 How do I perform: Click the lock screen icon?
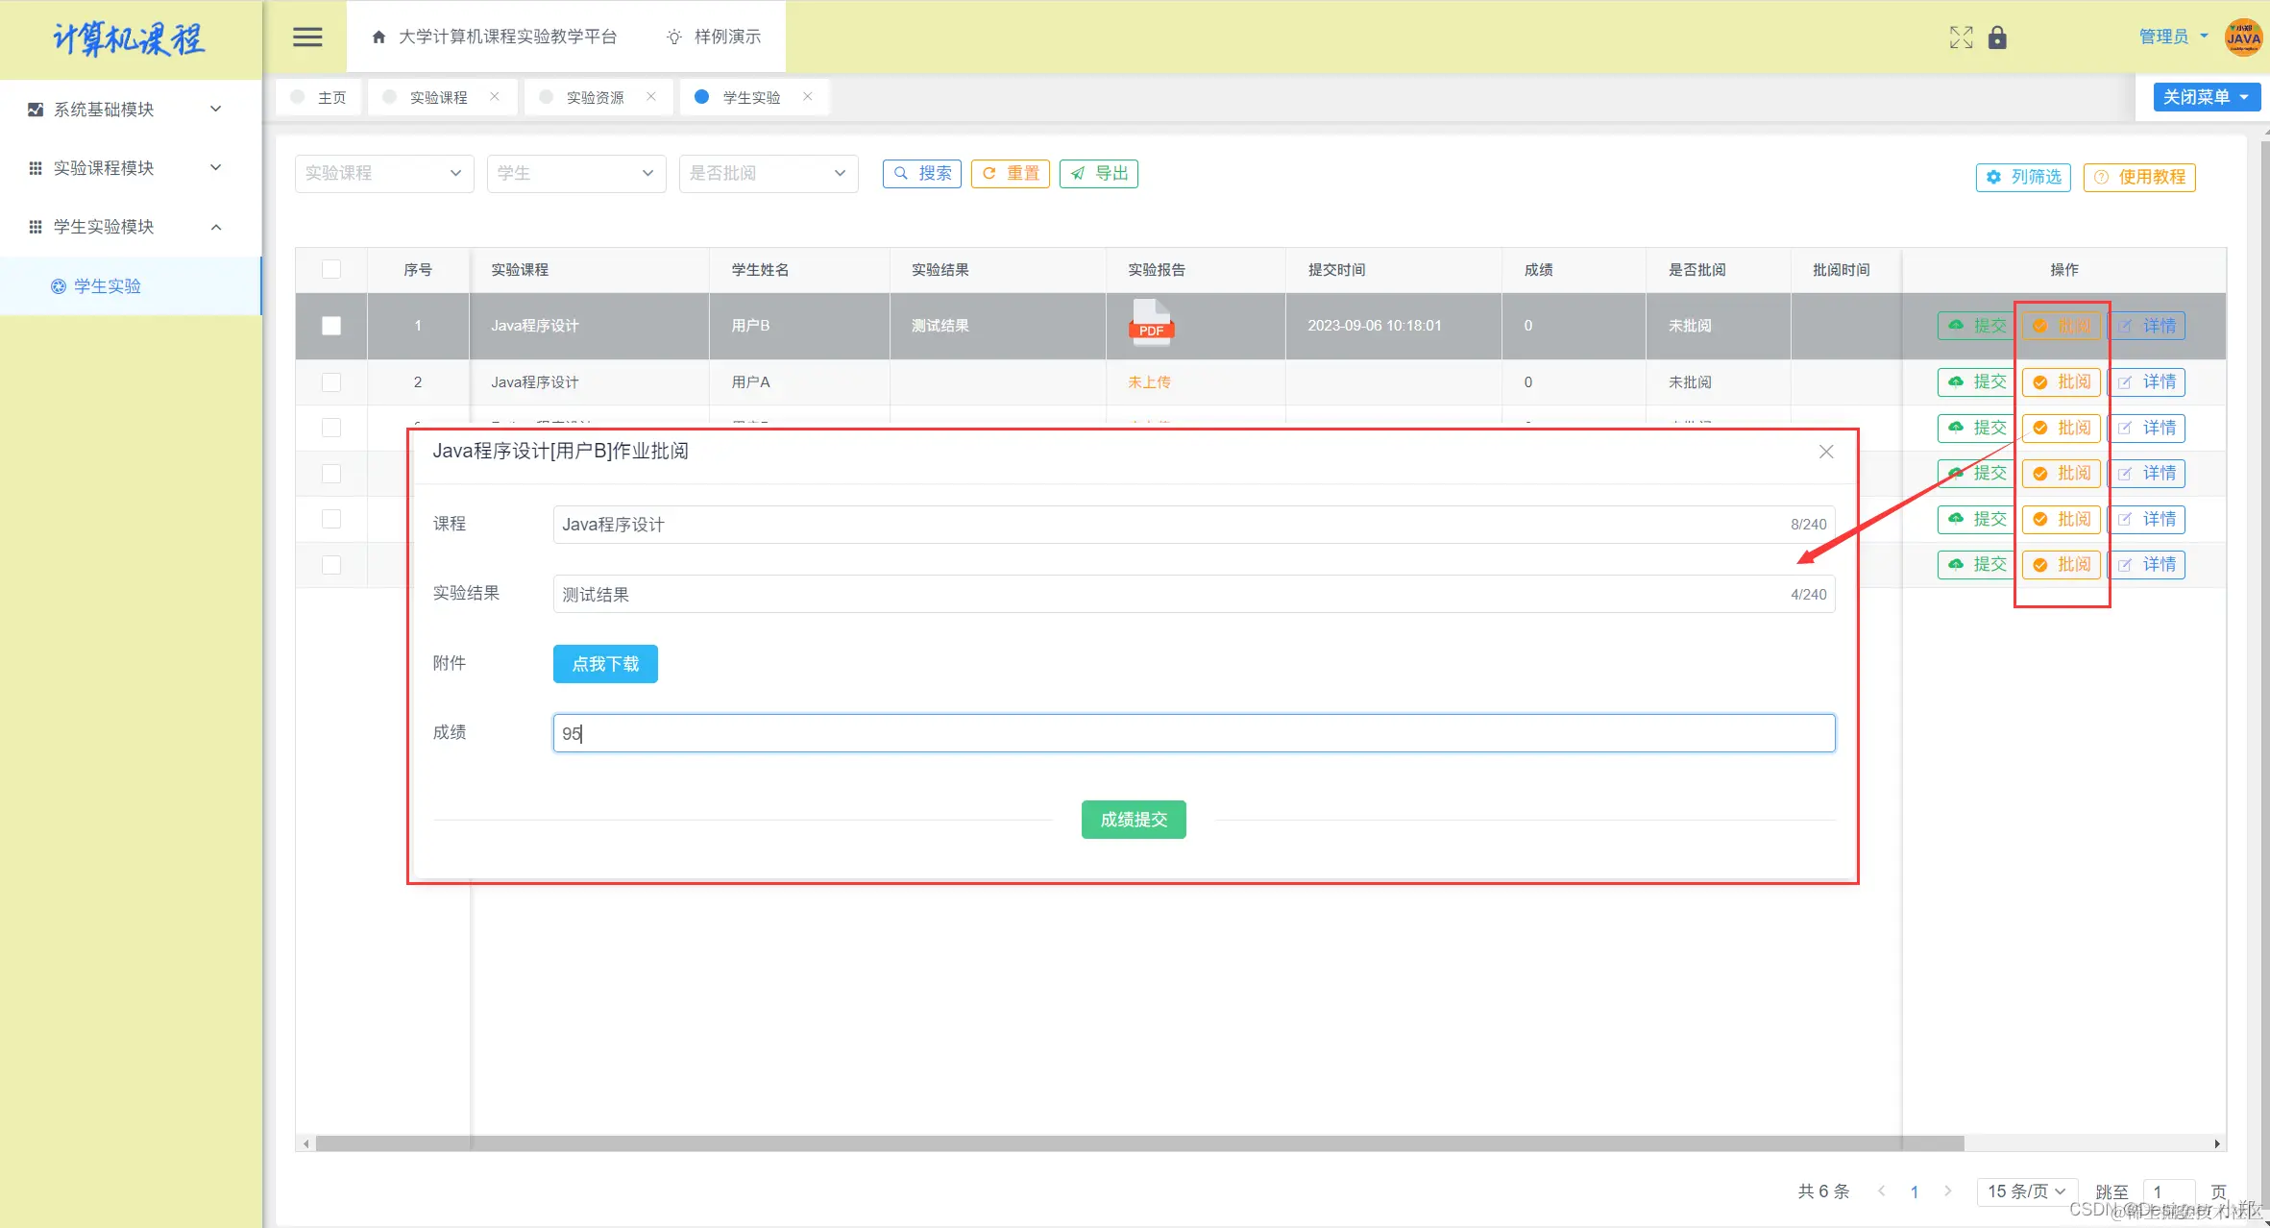click(1997, 37)
